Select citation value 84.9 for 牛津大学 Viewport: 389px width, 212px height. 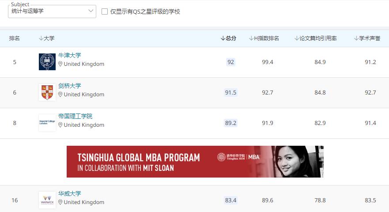point(320,62)
